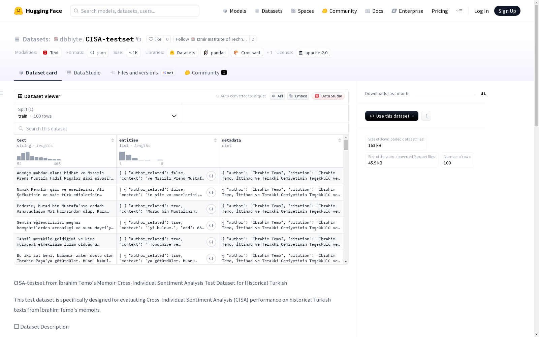Sort by the text column arrows

point(113,140)
